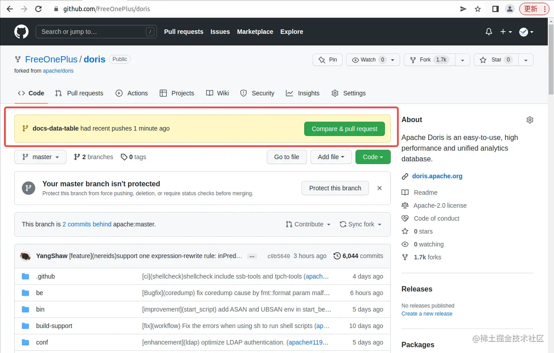Open the 6,044 commits history
Viewport: 554px width, 353px height.
pos(358,256)
